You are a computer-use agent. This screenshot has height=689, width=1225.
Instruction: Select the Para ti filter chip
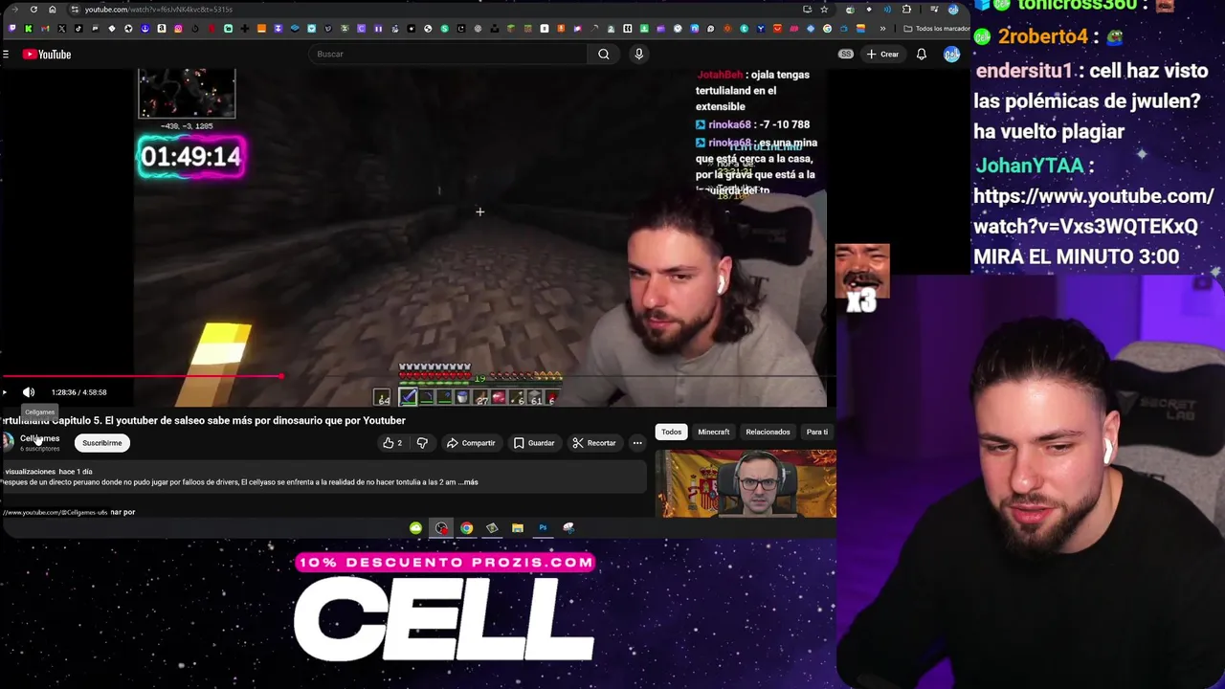pyautogui.click(x=817, y=432)
